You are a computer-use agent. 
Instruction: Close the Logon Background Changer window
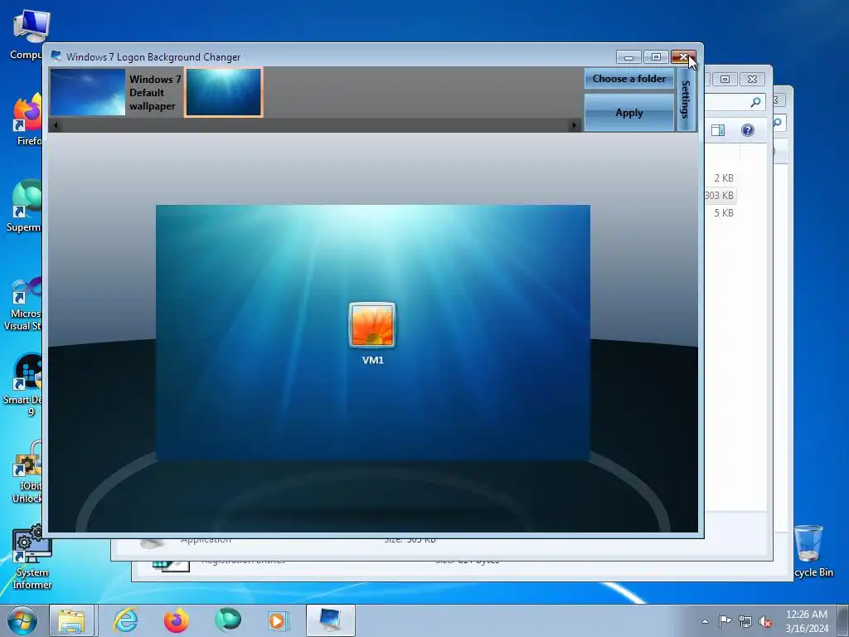pos(683,57)
